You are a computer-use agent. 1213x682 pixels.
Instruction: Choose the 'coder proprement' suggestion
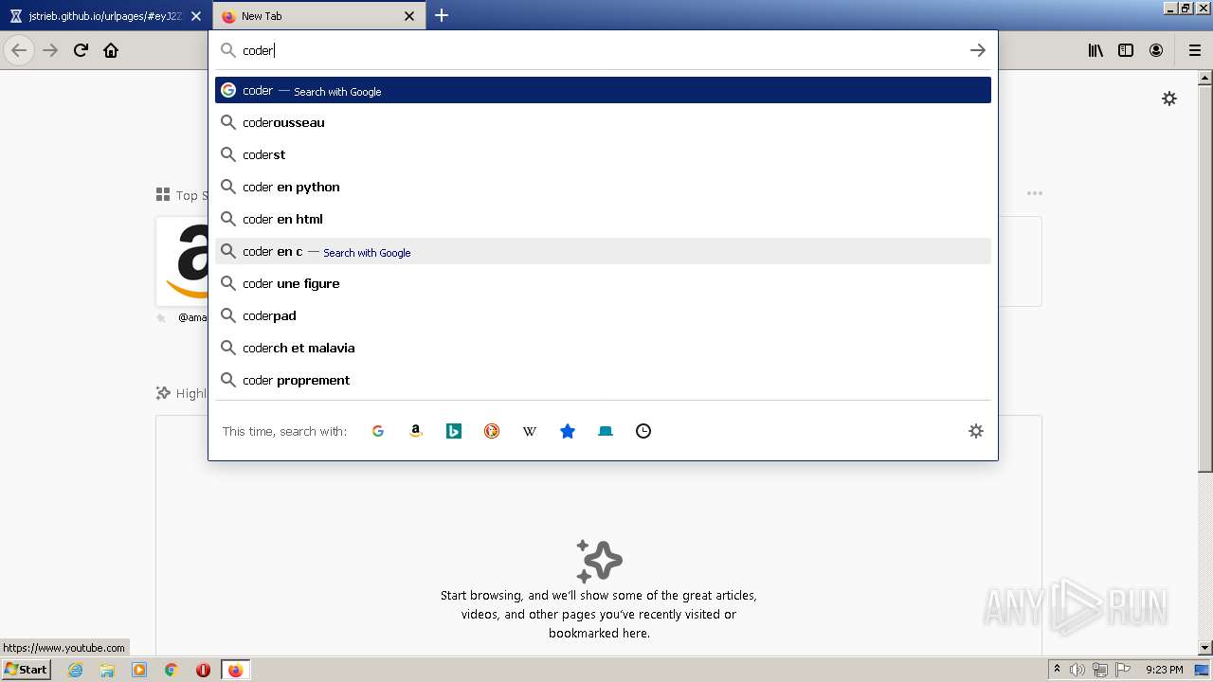coord(603,380)
